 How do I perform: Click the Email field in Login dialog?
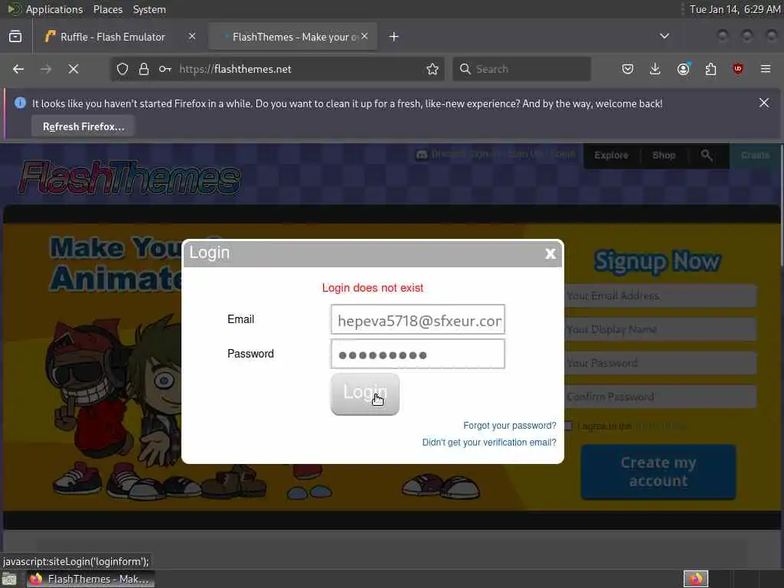417,319
